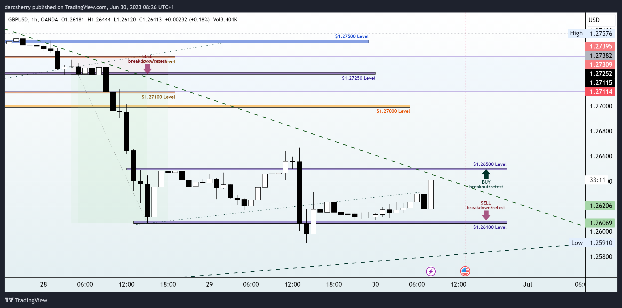Click the 1.26206 green price tag

(600, 206)
